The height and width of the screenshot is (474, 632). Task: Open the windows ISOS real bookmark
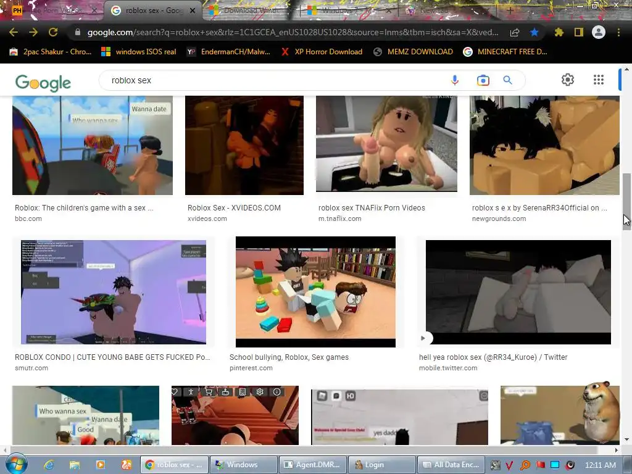(x=139, y=52)
